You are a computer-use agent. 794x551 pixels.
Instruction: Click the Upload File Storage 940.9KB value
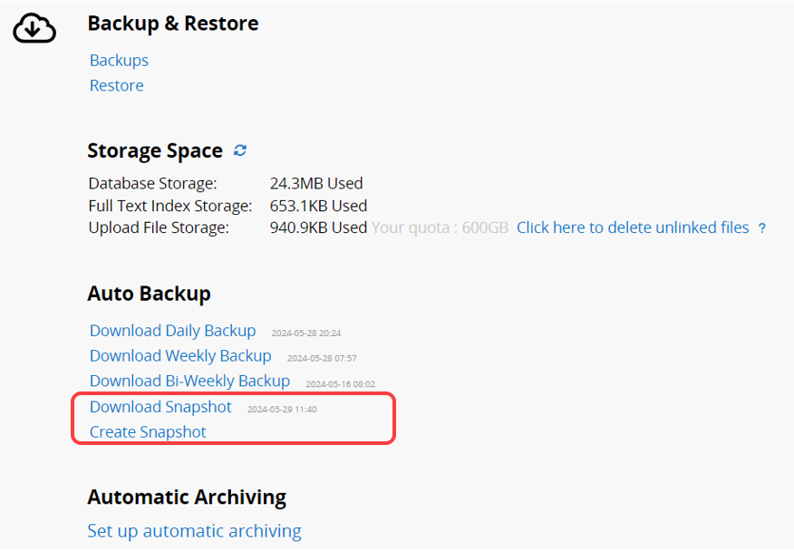318,227
